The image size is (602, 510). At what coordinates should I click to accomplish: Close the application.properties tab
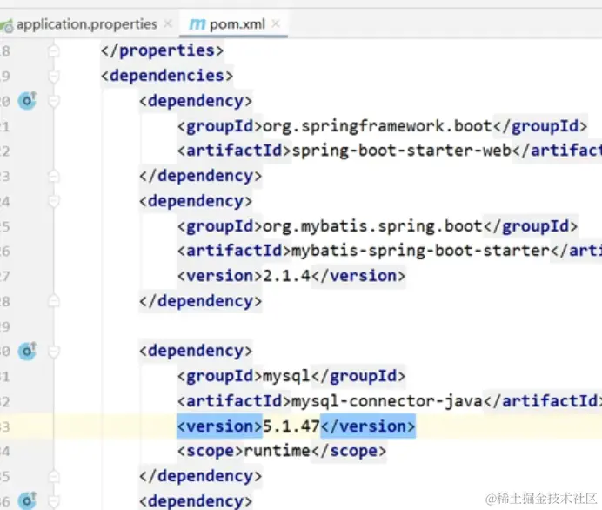click(168, 23)
